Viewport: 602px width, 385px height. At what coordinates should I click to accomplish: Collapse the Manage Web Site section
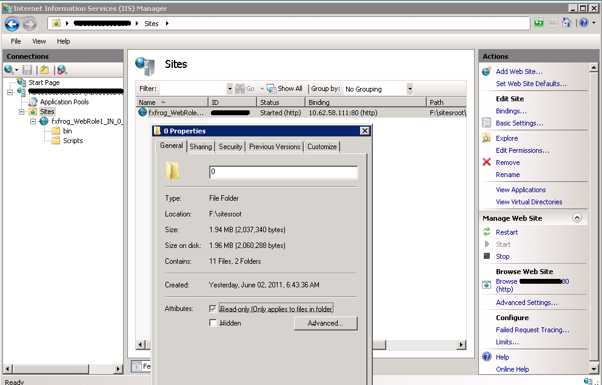point(577,218)
